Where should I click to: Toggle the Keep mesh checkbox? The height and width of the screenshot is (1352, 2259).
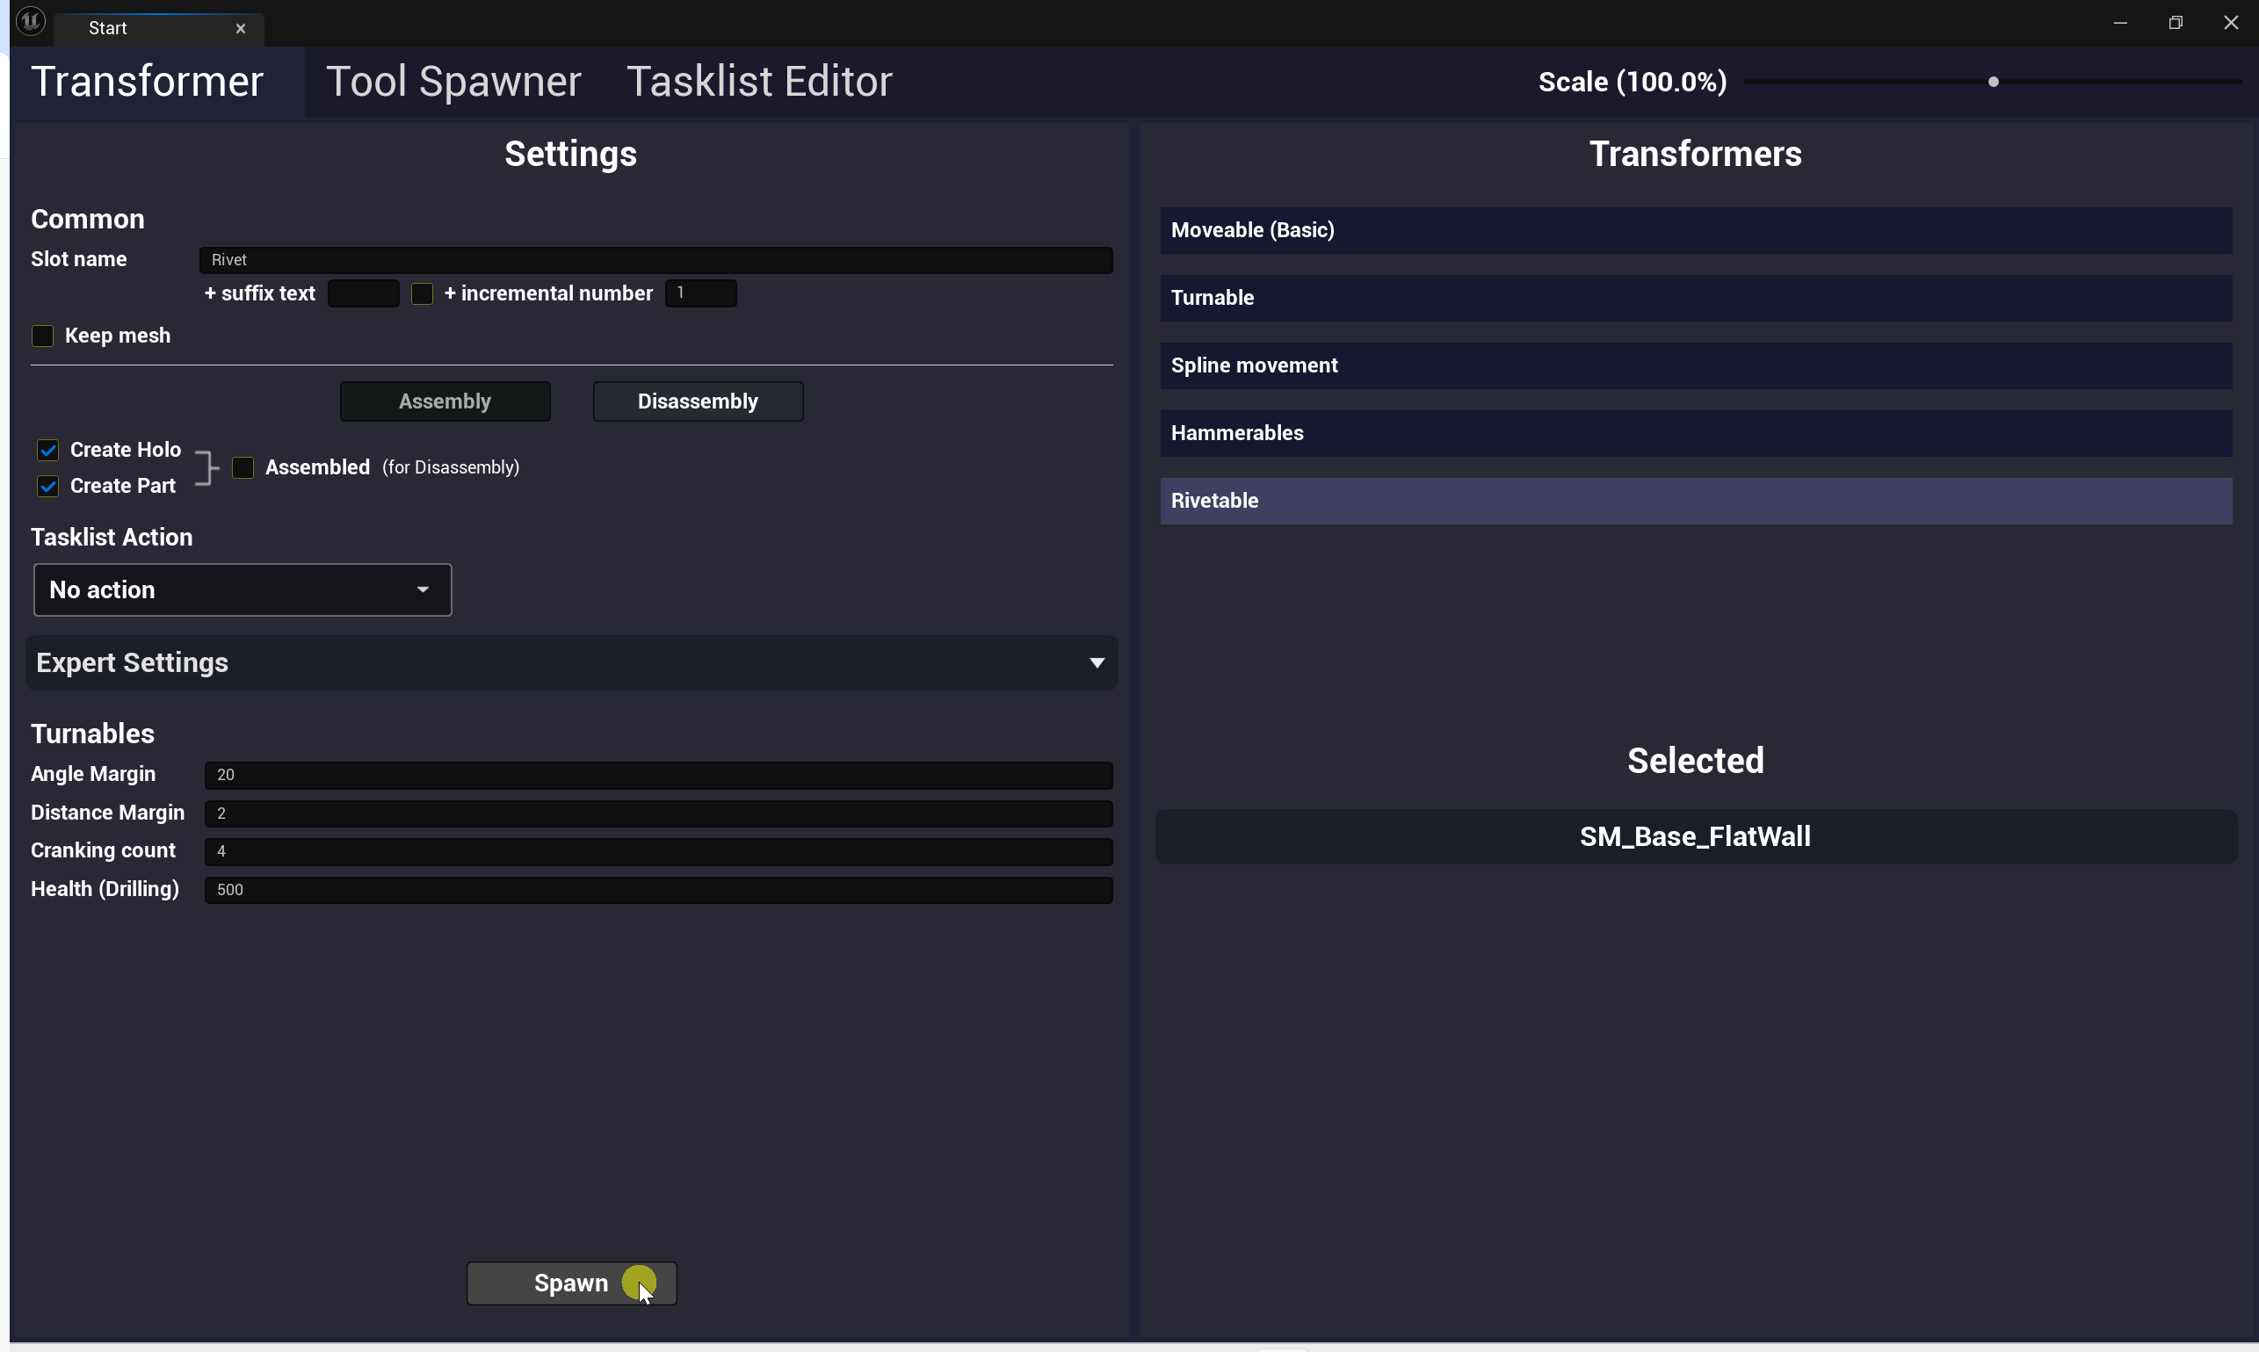coord(43,336)
